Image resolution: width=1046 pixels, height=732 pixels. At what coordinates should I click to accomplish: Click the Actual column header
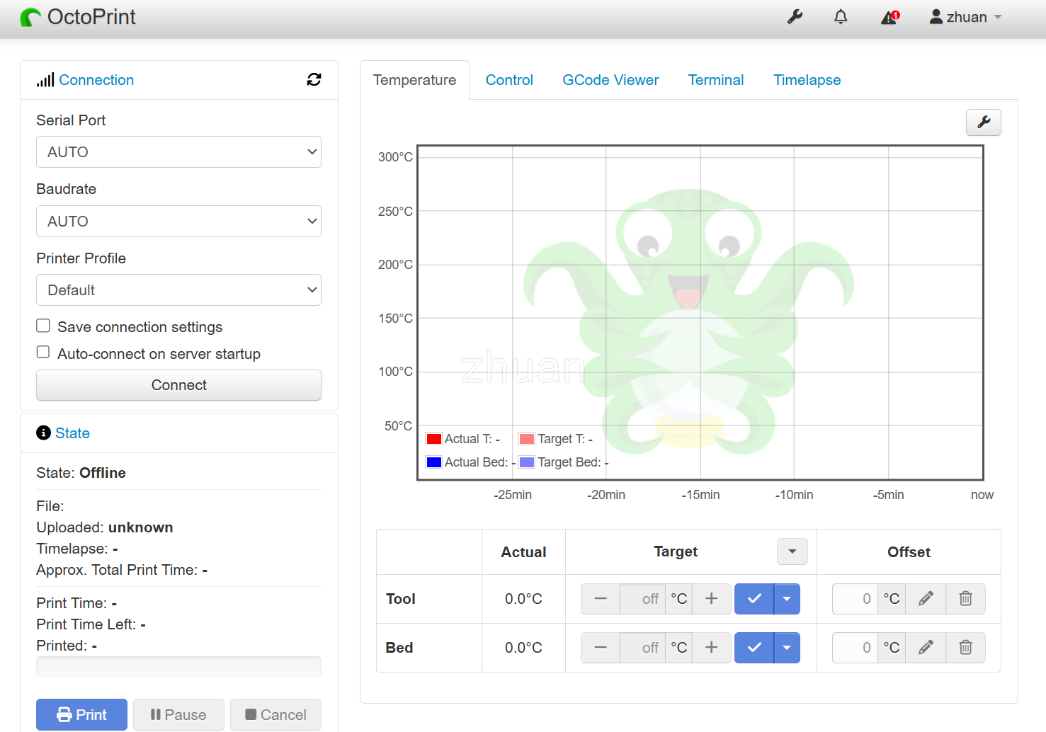[x=523, y=552]
